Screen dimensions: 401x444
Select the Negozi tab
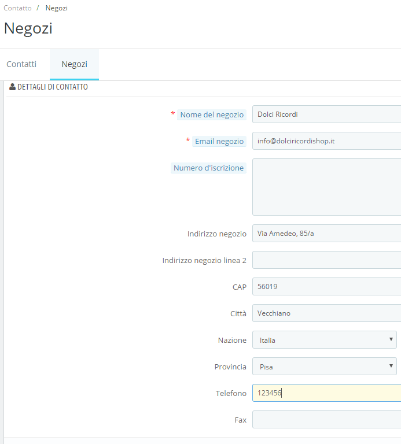pos(74,64)
